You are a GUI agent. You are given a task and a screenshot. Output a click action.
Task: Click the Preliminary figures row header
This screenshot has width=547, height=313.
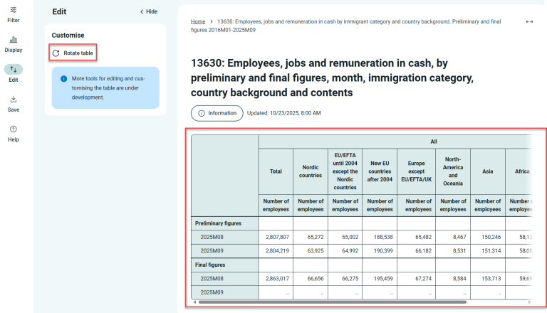[218, 223]
